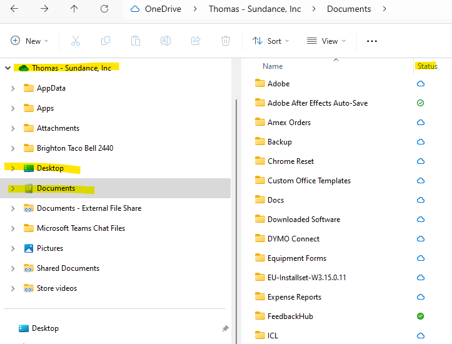Select the ICL folder
452x344 pixels.
pyautogui.click(x=273, y=336)
